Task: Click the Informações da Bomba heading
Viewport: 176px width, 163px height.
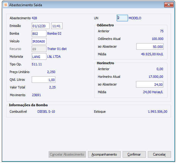Action: tap(28, 105)
